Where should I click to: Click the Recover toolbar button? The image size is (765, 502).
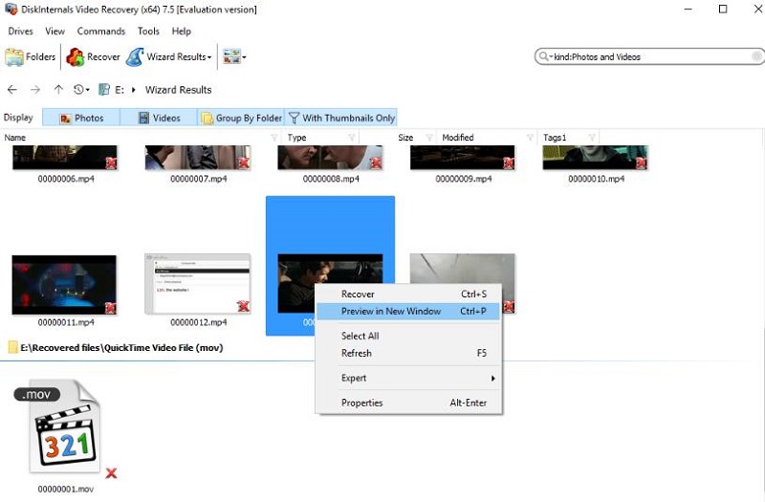tap(93, 57)
